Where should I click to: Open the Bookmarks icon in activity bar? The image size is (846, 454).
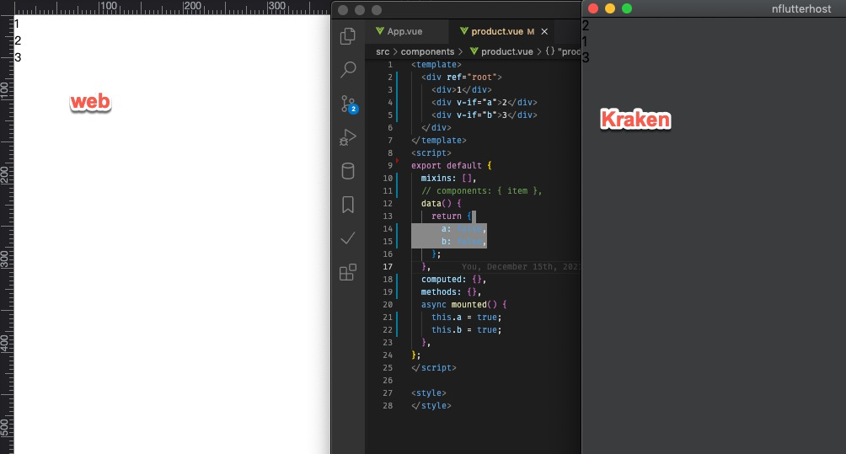[348, 205]
